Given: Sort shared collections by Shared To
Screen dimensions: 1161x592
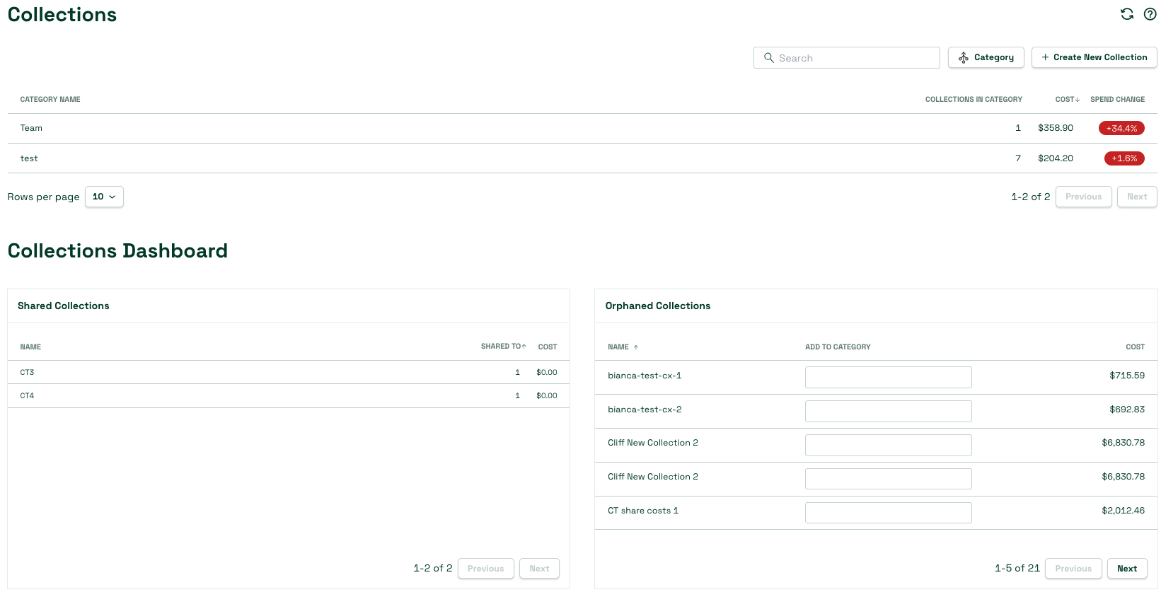Looking at the screenshot, I should [503, 347].
